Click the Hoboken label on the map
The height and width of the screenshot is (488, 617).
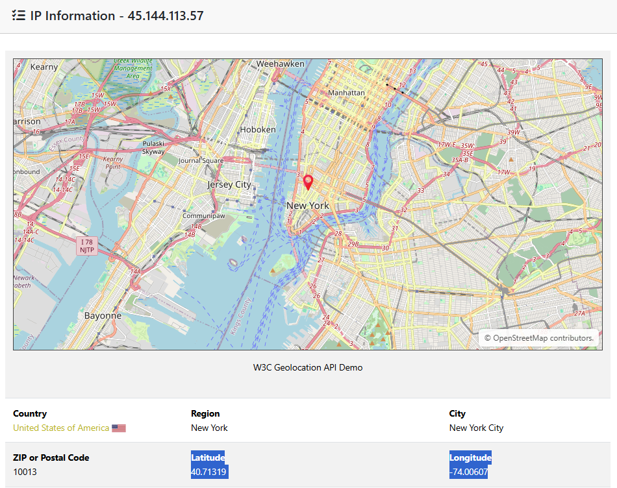tap(258, 129)
